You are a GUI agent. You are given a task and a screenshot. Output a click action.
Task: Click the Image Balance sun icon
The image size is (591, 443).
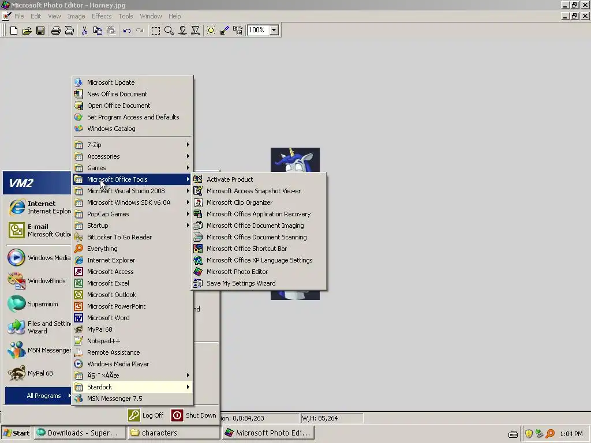click(211, 31)
